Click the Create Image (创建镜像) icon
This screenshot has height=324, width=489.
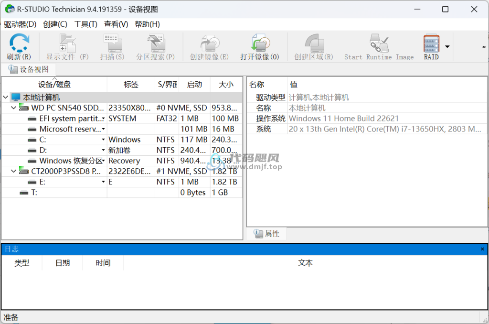(x=209, y=43)
